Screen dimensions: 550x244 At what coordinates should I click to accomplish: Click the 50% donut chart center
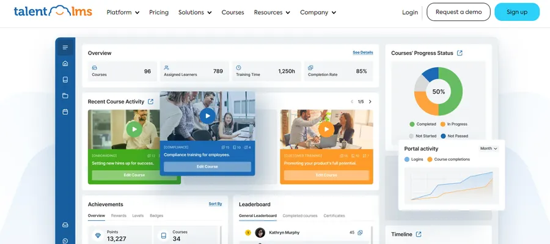coord(438,92)
